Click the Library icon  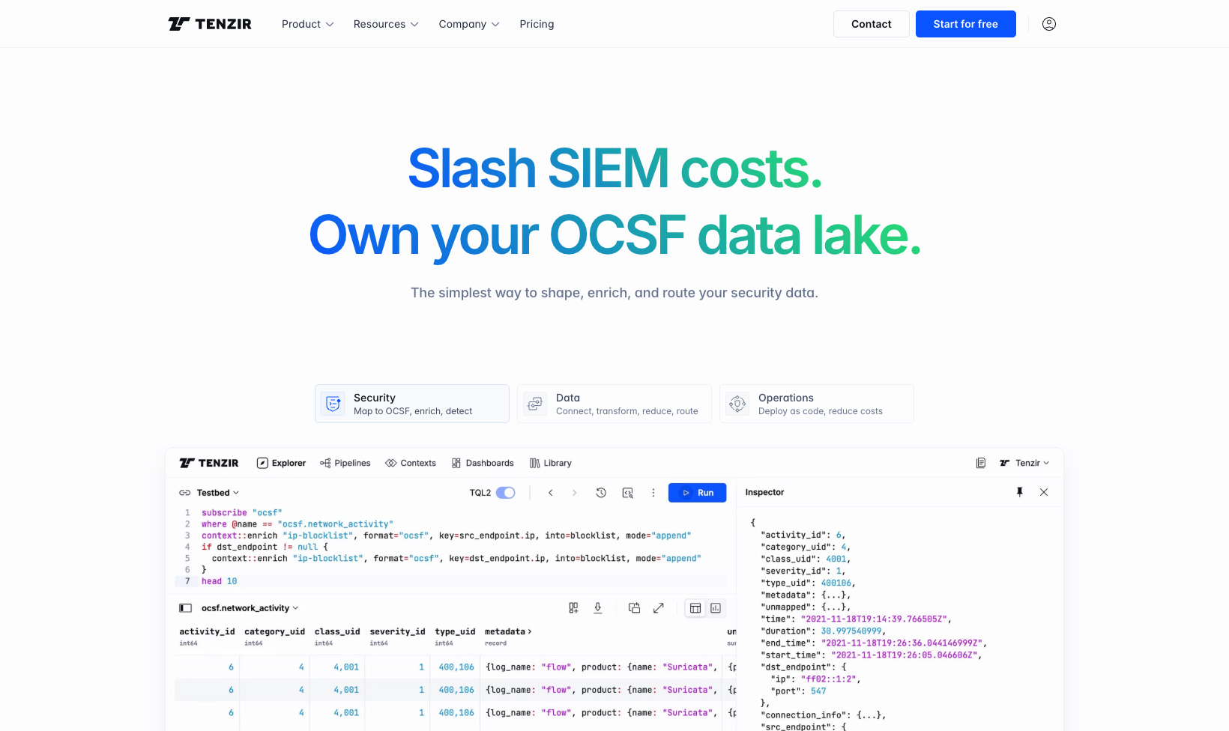click(x=534, y=463)
